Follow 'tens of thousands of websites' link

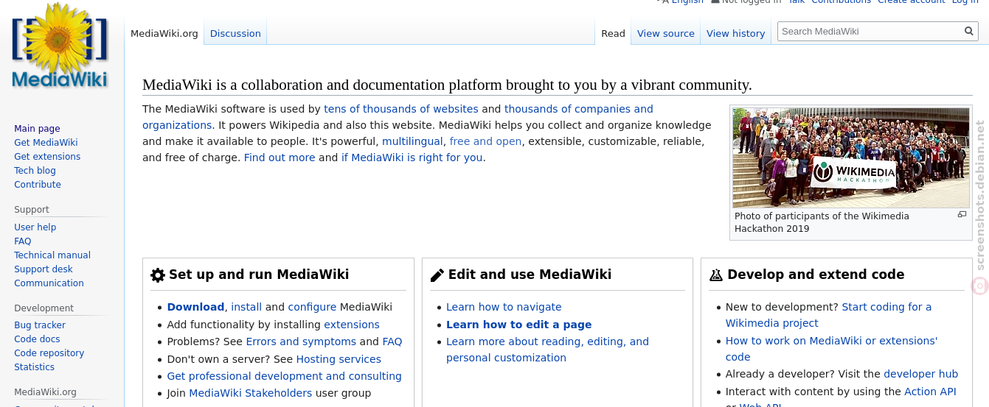coord(401,109)
